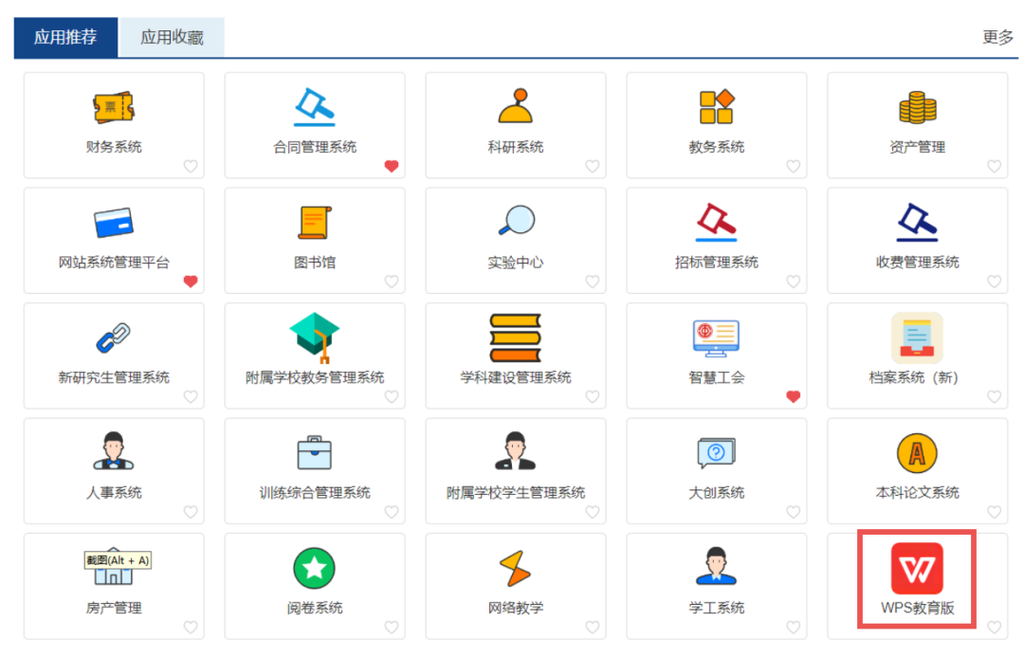Click the 招标管理系统 label text
The height and width of the screenshot is (657, 1024).
(717, 263)
